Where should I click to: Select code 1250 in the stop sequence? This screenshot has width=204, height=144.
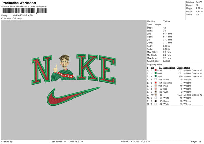(x=180, y=76)
